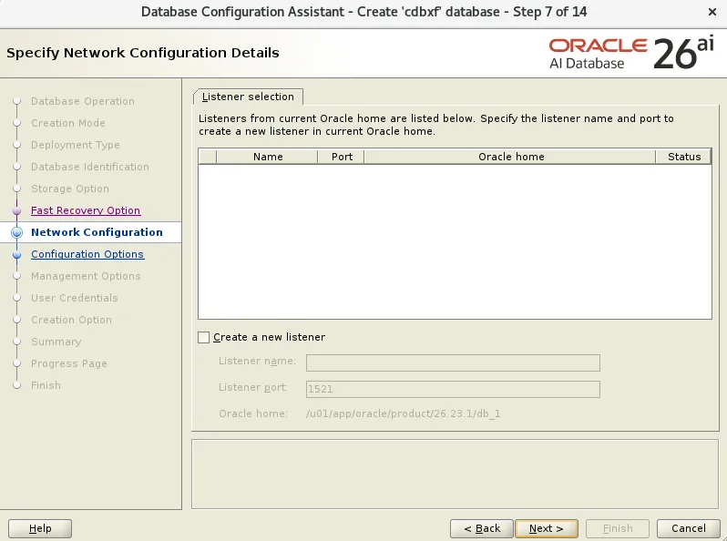Click the Next button
727x541 pixels.
[x=547, y=528]
